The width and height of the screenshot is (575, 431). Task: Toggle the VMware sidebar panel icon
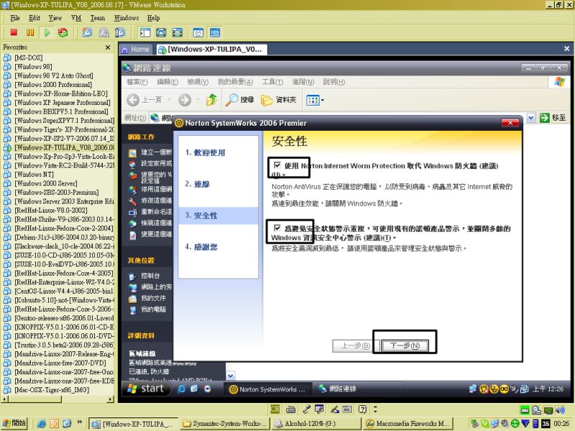(x=145, y=32)
